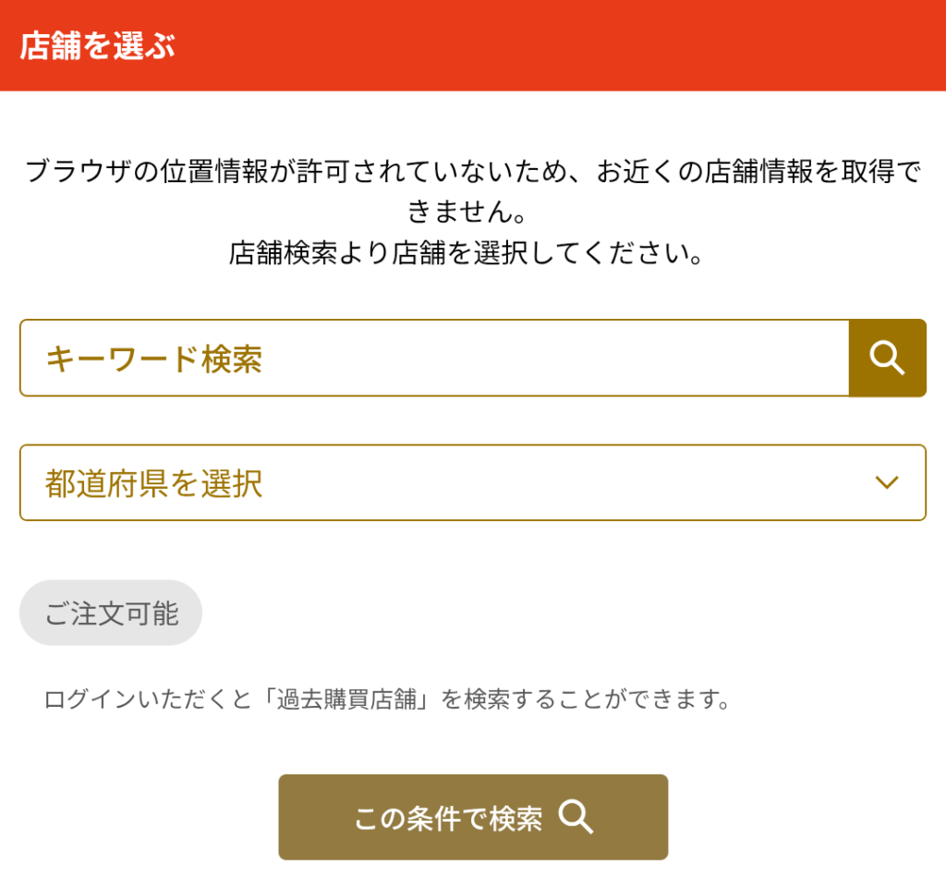Click the magnifier button beside keyword field
This screenshot has height=889, width=946.
coord(887,358)
